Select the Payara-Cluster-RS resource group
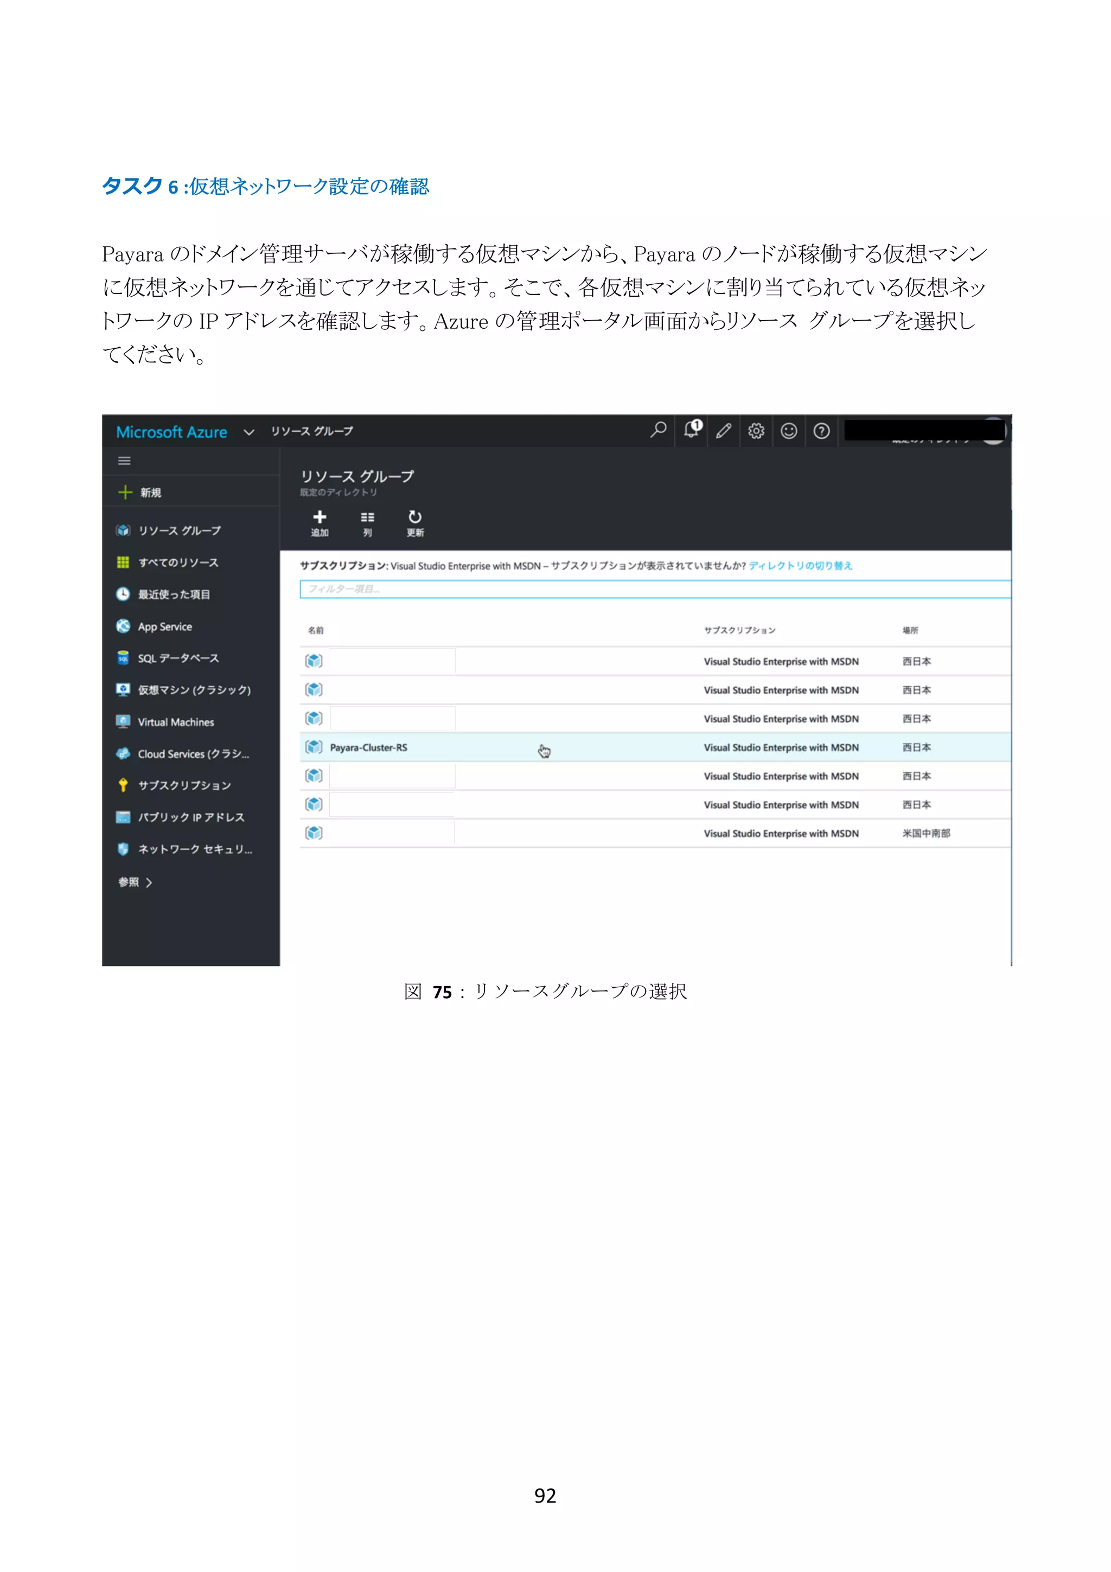The height and width of the screenshot is (1572, 1111). point(655,747)
